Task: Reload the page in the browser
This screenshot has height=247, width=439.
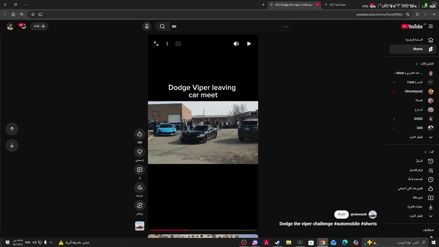Action: [417, 14]
